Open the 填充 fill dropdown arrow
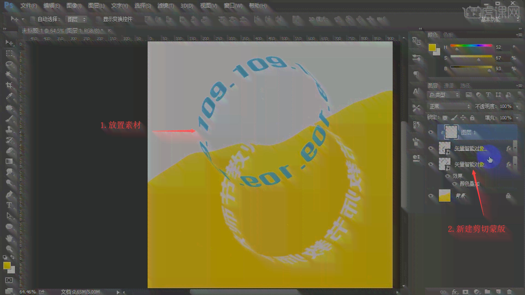 tap(517, 118)
